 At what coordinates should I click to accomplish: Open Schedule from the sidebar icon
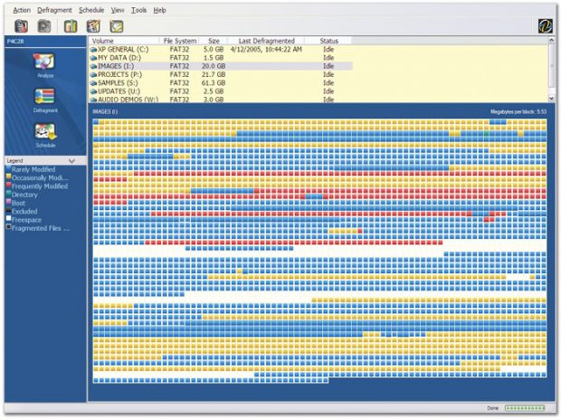45,132
